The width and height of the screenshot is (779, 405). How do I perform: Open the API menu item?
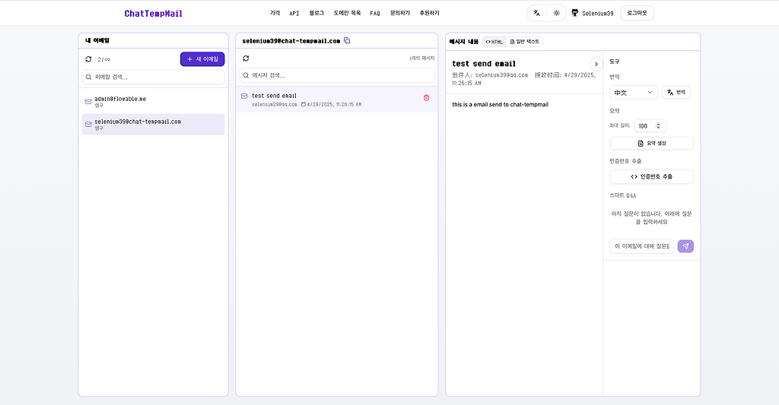(294, 14)
